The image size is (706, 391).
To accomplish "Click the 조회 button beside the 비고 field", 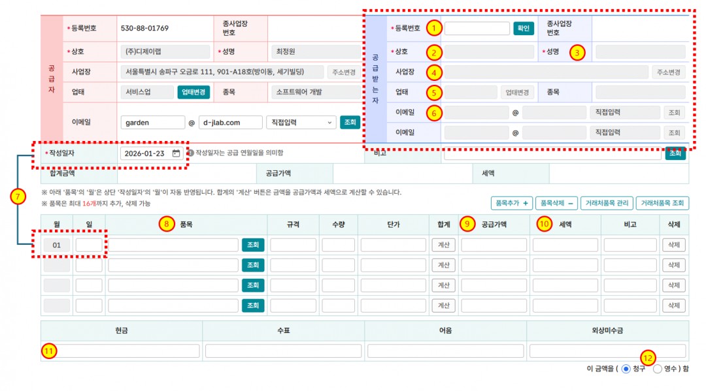I will [x=676, y=153].
